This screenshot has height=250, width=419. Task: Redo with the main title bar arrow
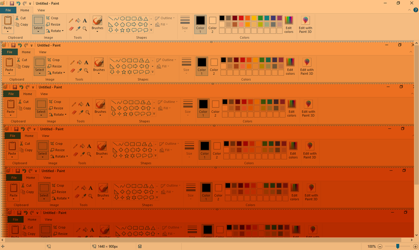tap(24, 3)
